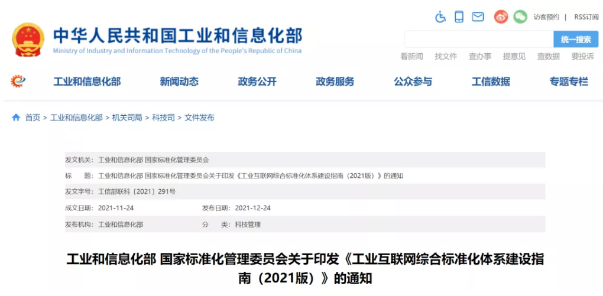This screenshot has width=603, height=296.
Task: Navigate to 科技司 in breadcrumb
Action: [163, 118]
